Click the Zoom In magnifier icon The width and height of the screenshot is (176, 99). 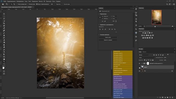[12, 4]
